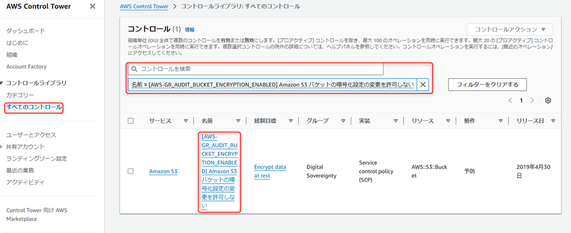This screenshot has width=571, height=233.
Task: Open 共有アカウント in sidebar
Action: click(26, 147)
